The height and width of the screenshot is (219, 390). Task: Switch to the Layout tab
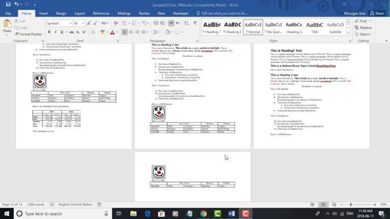point(80,13)
